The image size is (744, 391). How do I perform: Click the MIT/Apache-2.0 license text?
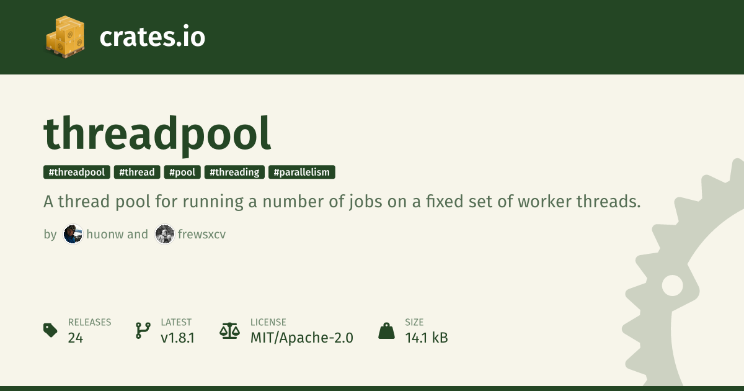(x=301, y=338)
